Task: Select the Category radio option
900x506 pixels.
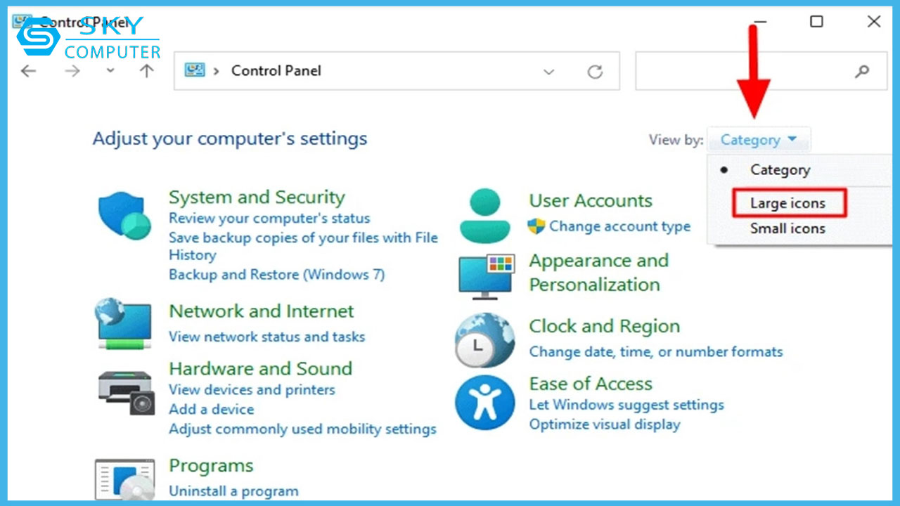Action: (x=780, y=169)
